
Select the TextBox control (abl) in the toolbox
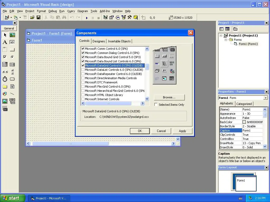coord(12,42)
